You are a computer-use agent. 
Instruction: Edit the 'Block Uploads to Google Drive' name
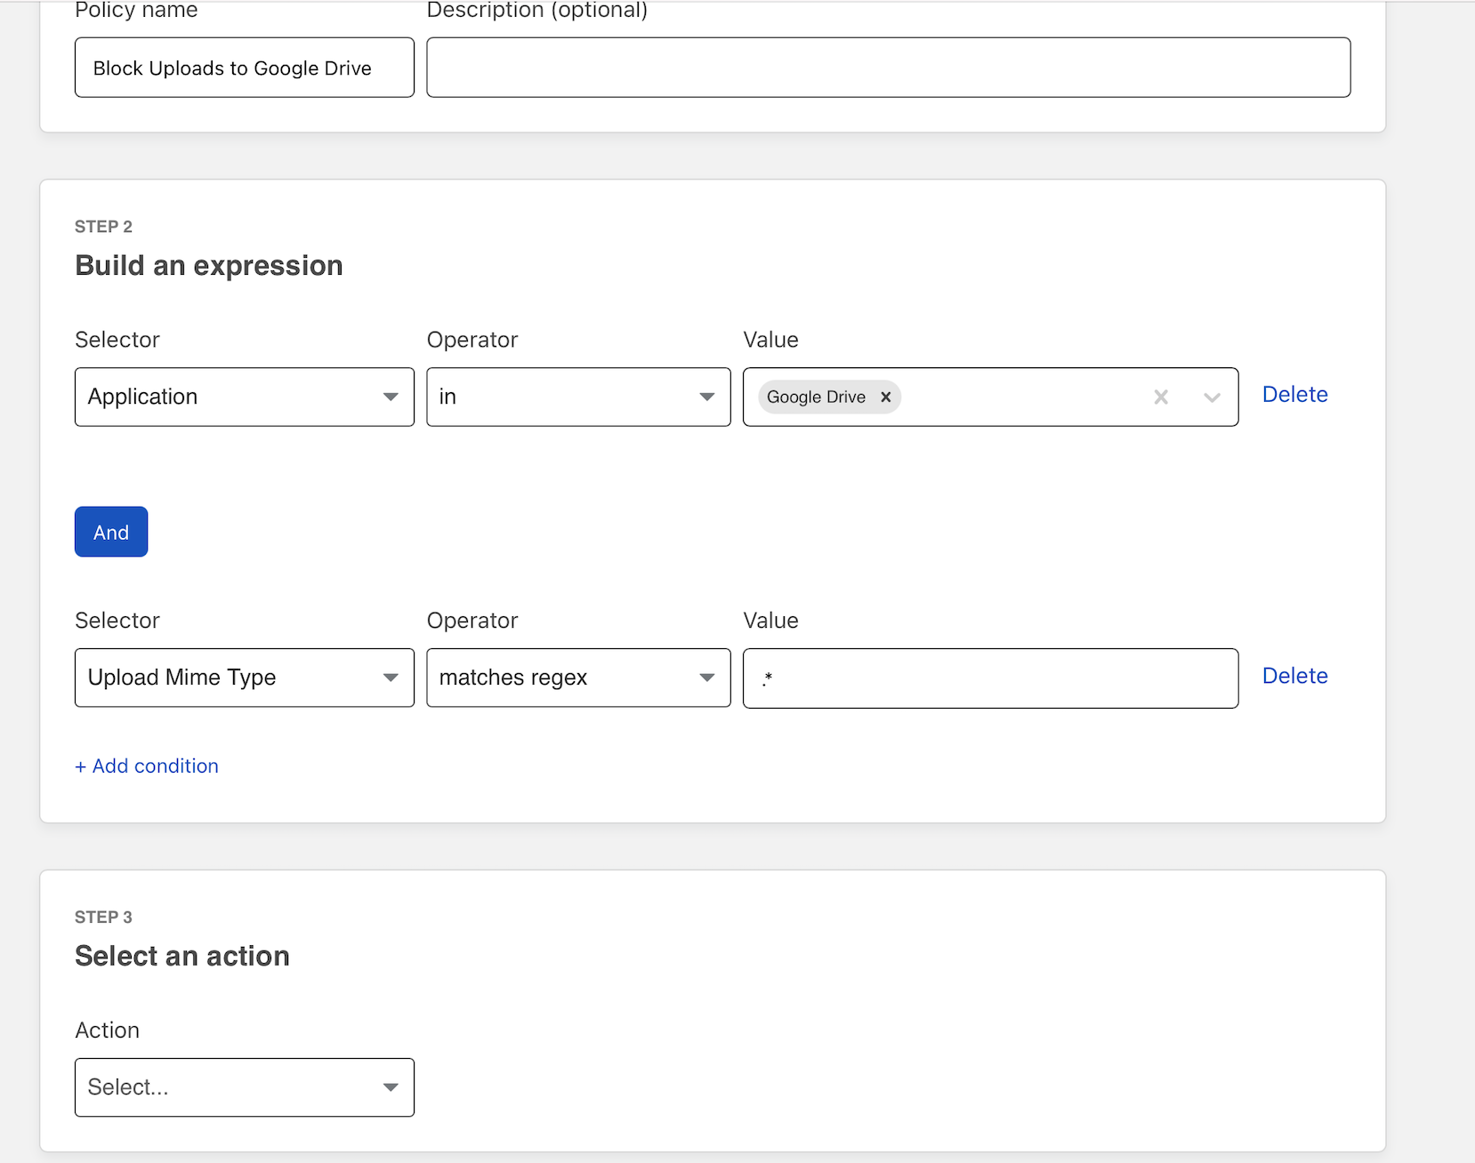point(244,68)
